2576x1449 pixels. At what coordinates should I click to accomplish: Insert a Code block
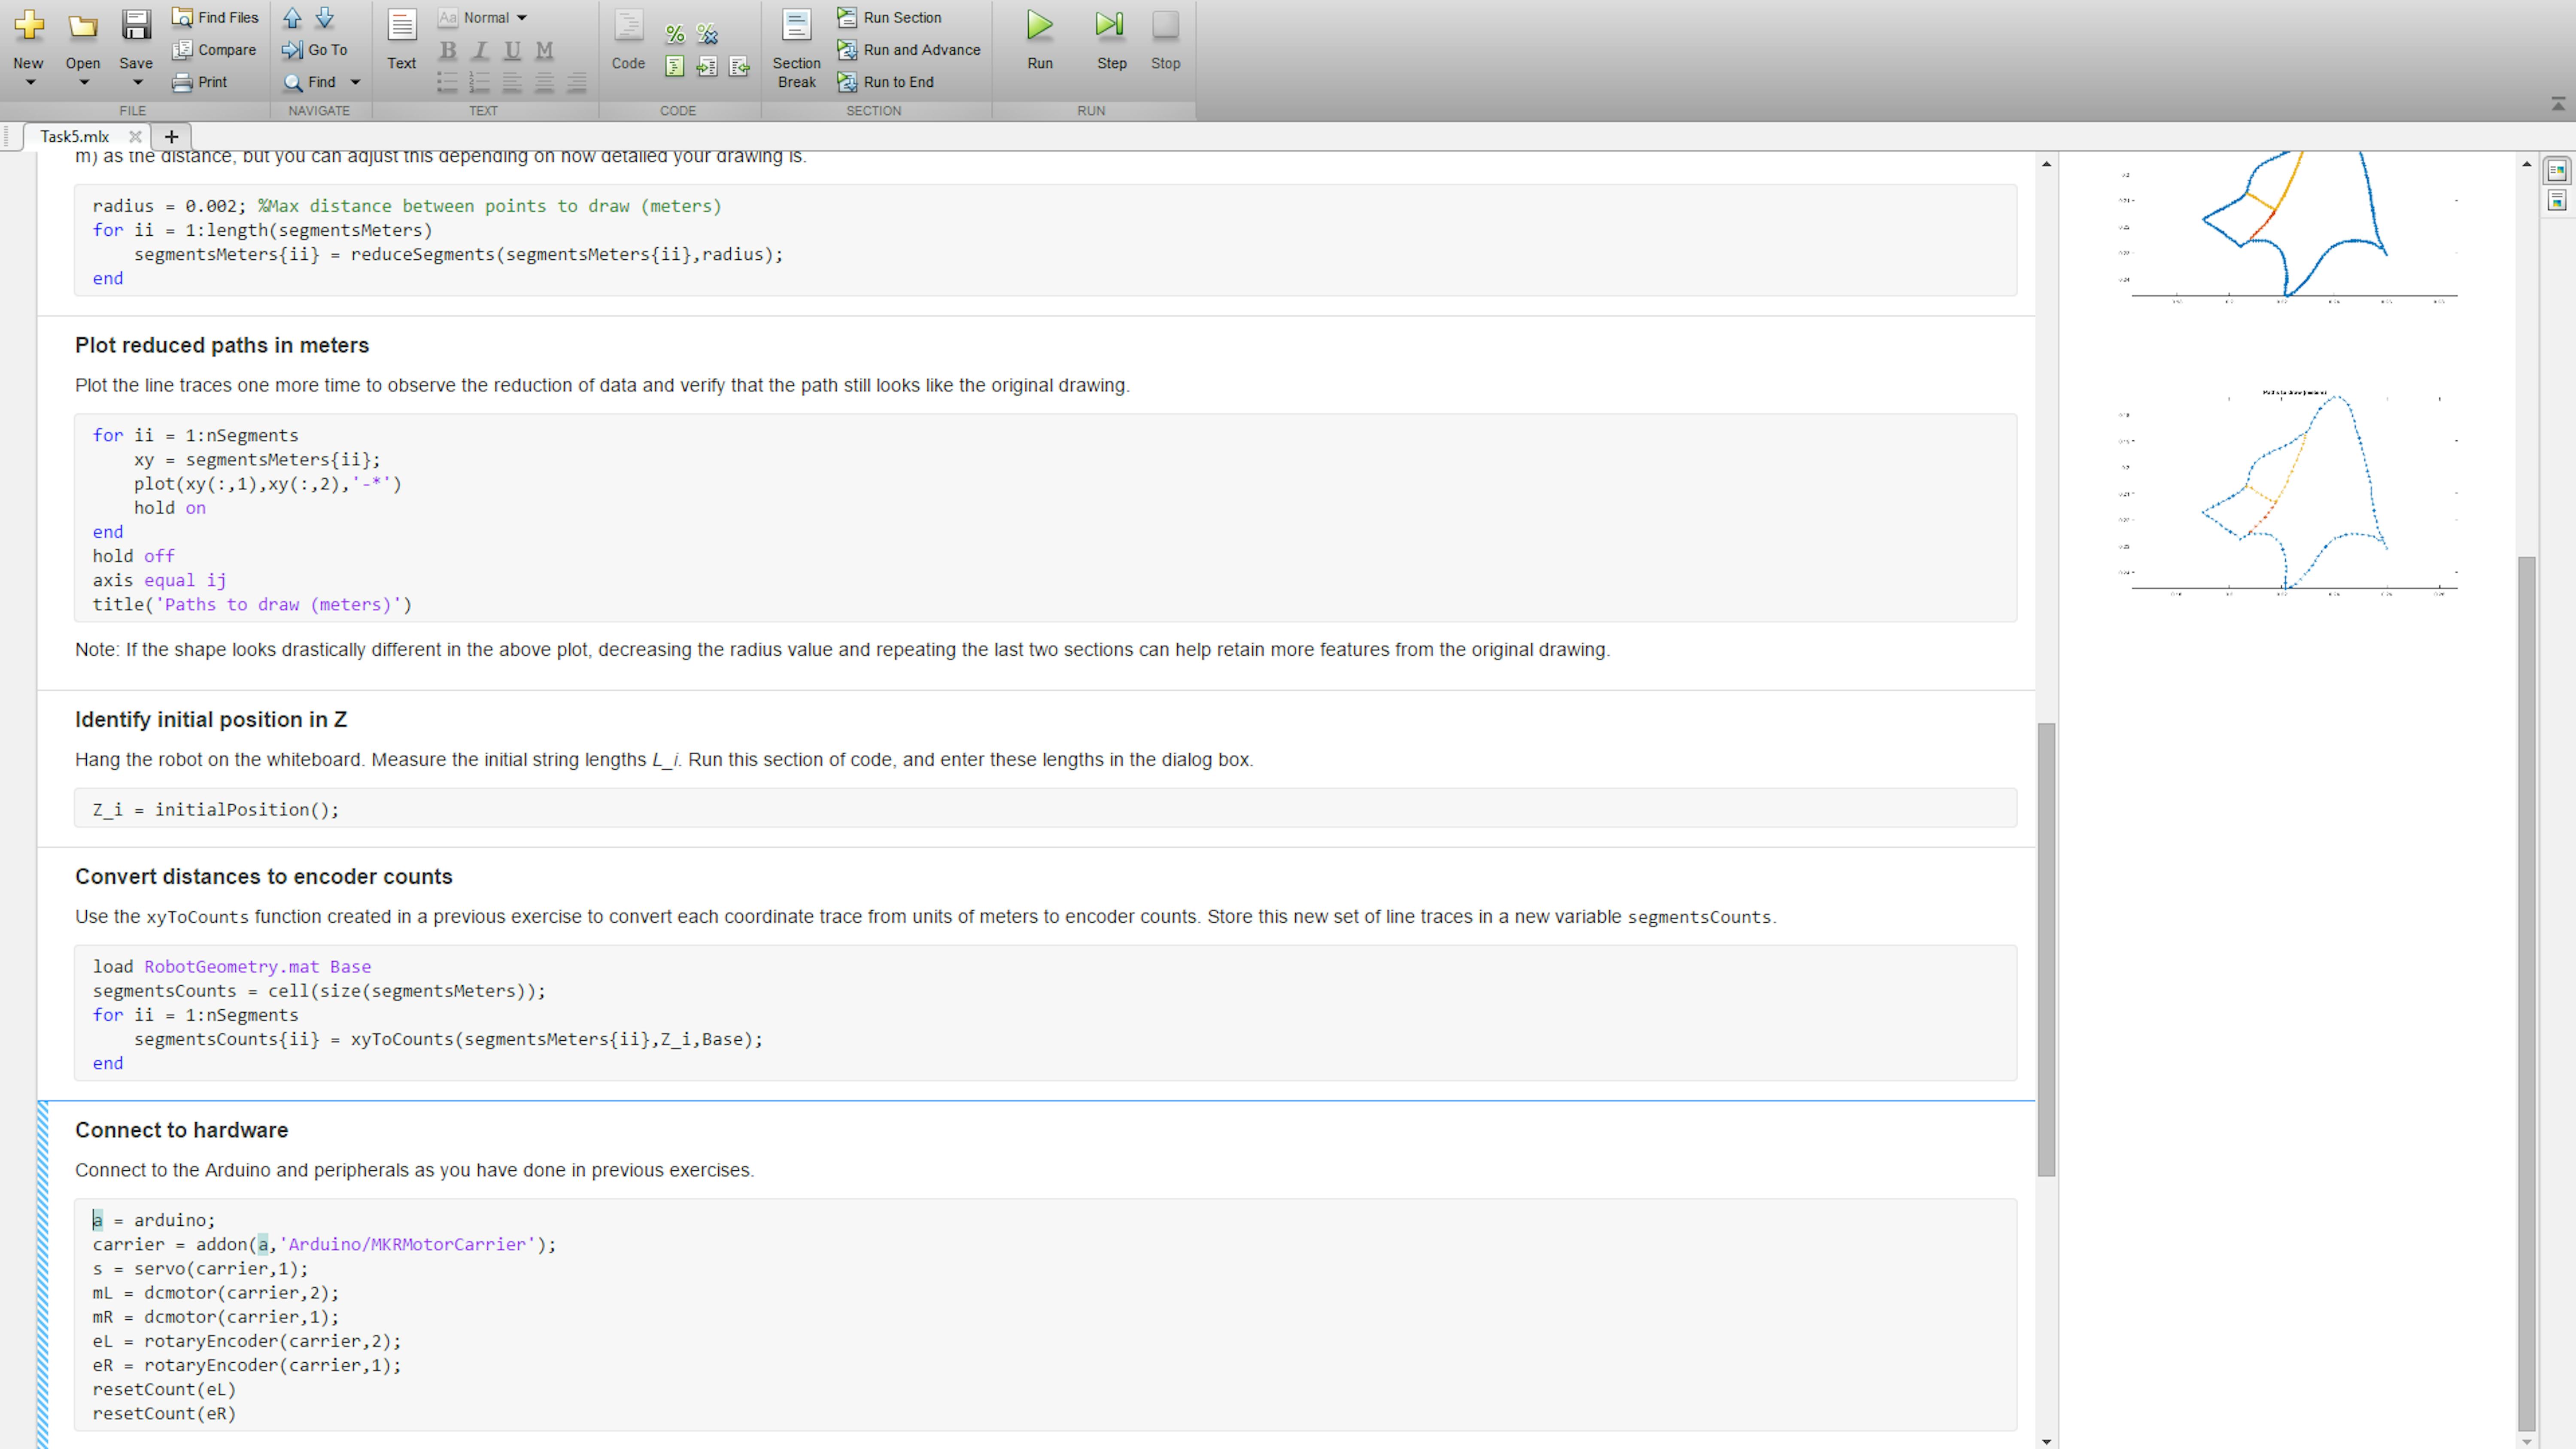[628, 40]
